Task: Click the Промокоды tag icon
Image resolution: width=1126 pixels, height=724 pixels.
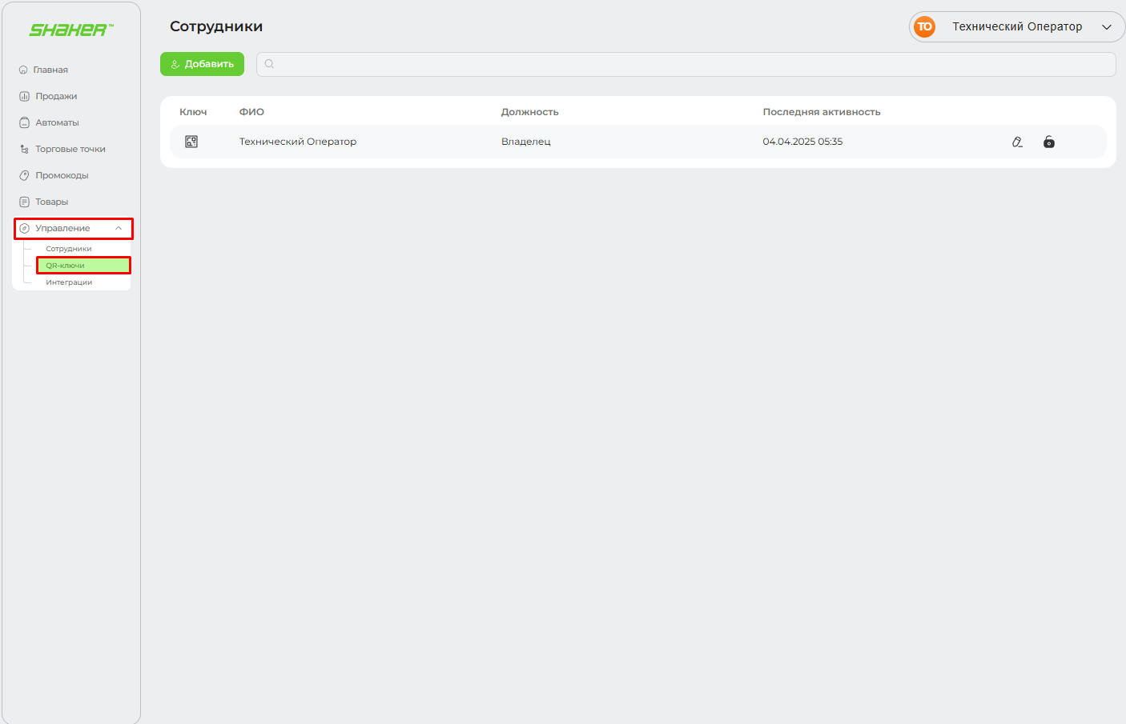Action: [24, 175]
